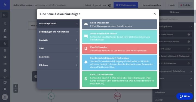Close the new action dialog
Screen dimensions: 196x102
pyautogui.click(x=155, y=14)
